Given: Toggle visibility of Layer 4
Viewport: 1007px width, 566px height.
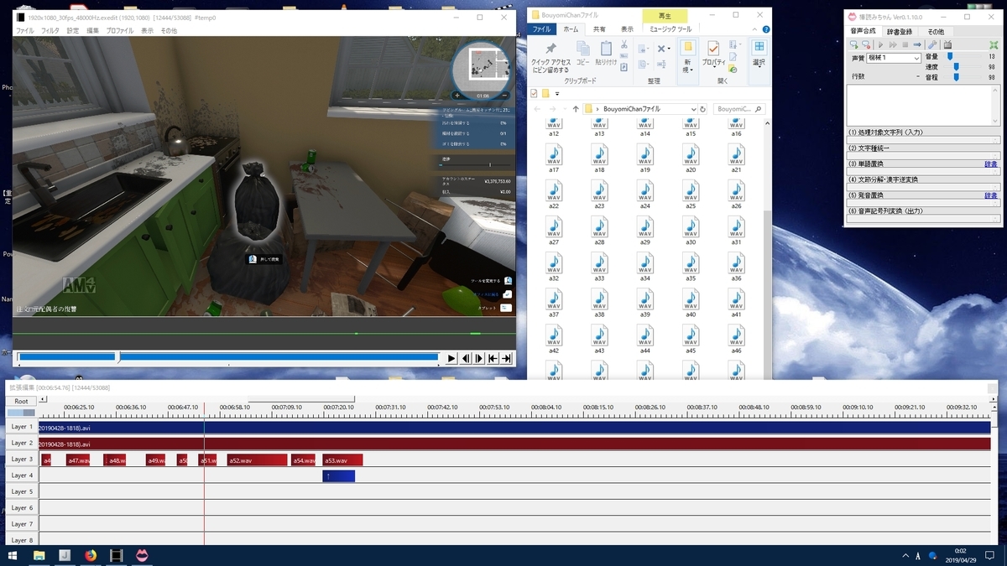Looking at the screenshot, I should coord(22,475).
